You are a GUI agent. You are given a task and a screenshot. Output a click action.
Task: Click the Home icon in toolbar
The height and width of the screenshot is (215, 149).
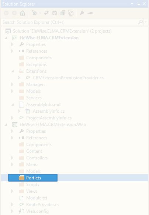point(22,13)
